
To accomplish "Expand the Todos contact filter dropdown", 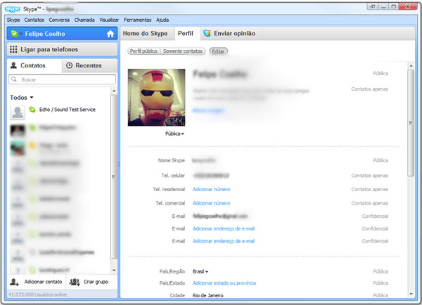I will (22, 98).
